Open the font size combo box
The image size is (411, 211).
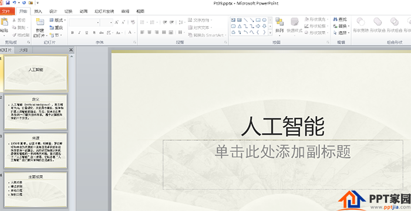pos(106,22)
